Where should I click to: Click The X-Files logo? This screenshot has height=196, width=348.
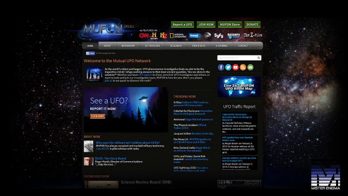pos(253,35)
